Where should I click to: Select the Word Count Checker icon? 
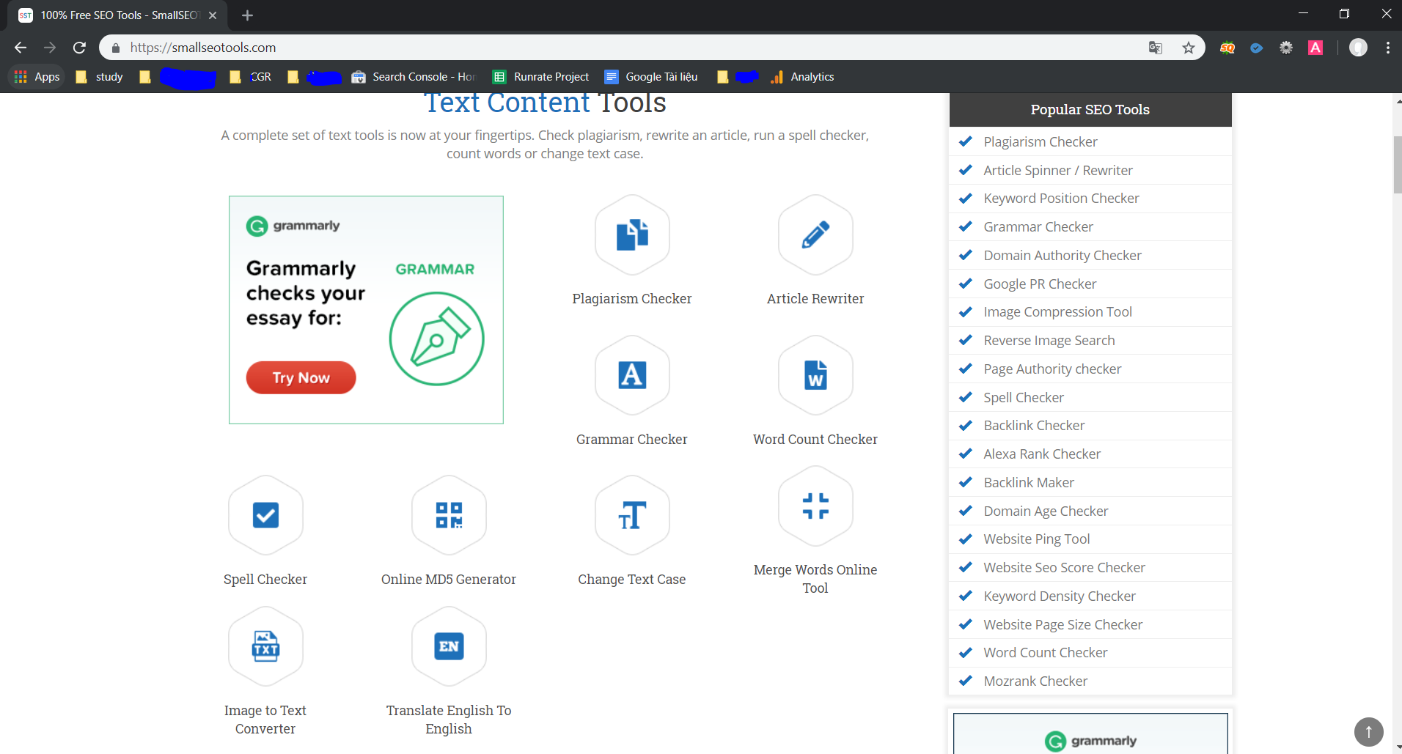pos(815,375)
